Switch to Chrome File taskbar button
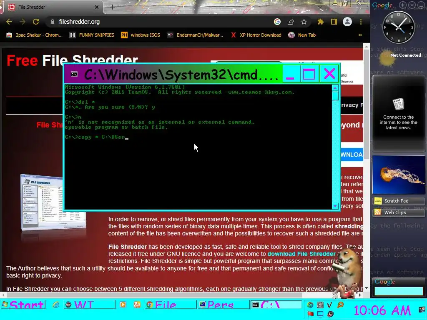 [x=171, y=305]
